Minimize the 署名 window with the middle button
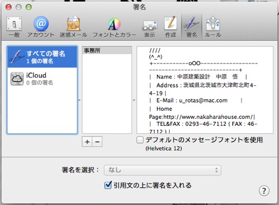 click(18, 7)
